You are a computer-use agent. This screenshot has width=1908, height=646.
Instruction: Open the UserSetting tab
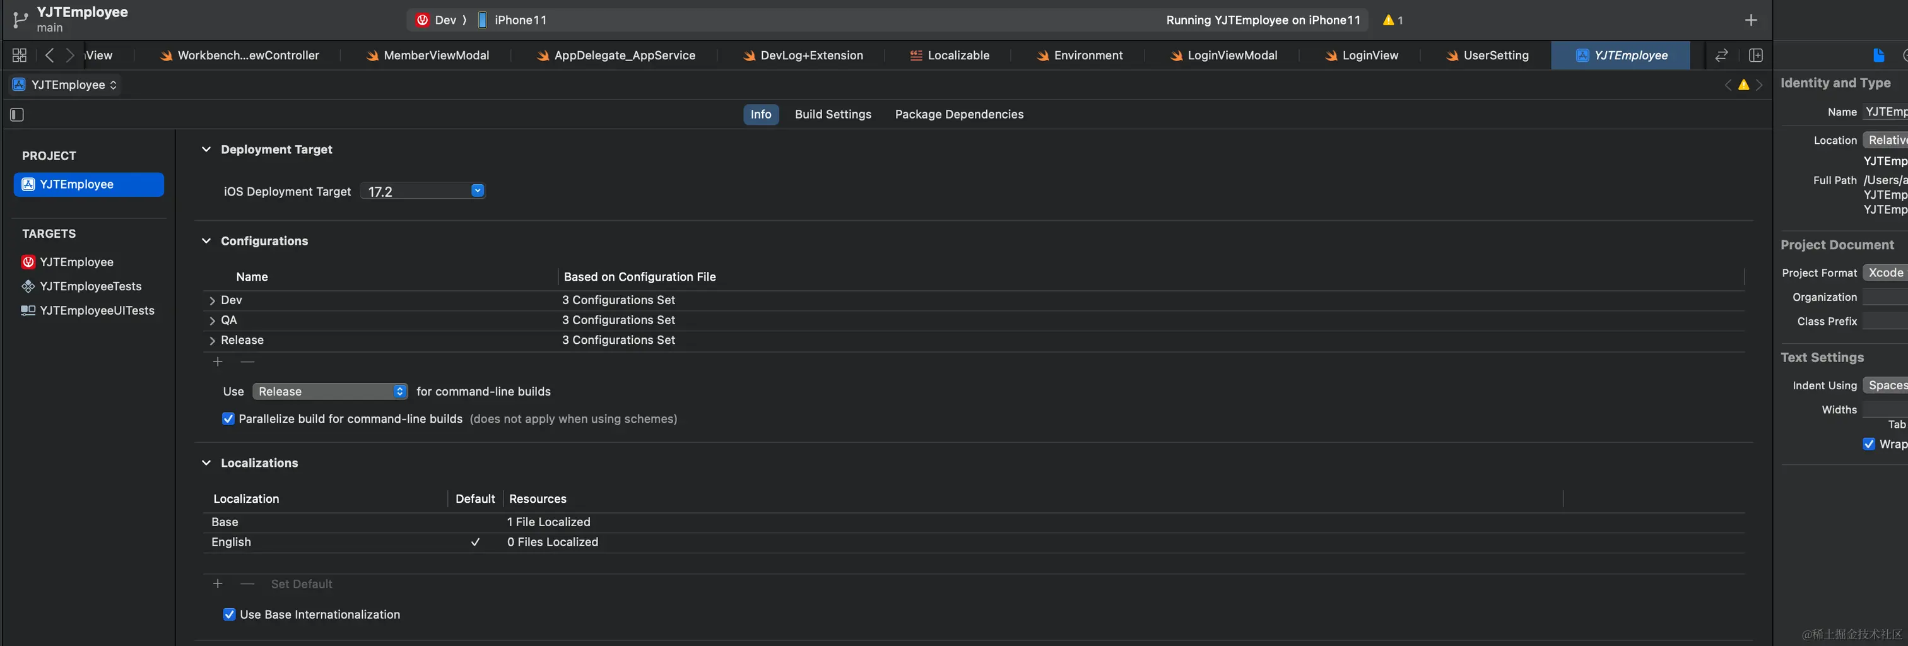tap(1487, 56)
